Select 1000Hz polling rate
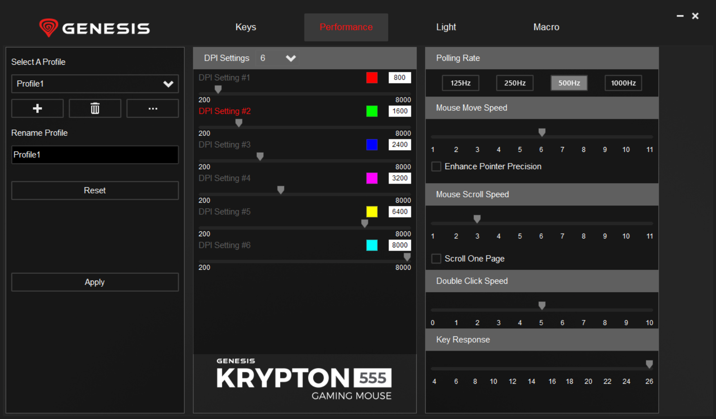 pos(623,83)
